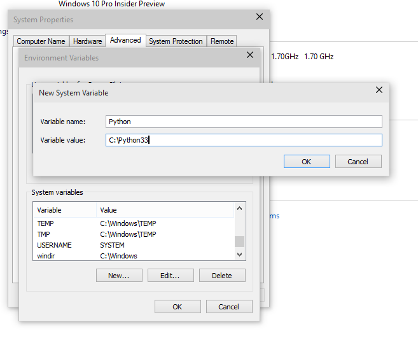Click Cancel in Environment Variables window

click(229, 307)
